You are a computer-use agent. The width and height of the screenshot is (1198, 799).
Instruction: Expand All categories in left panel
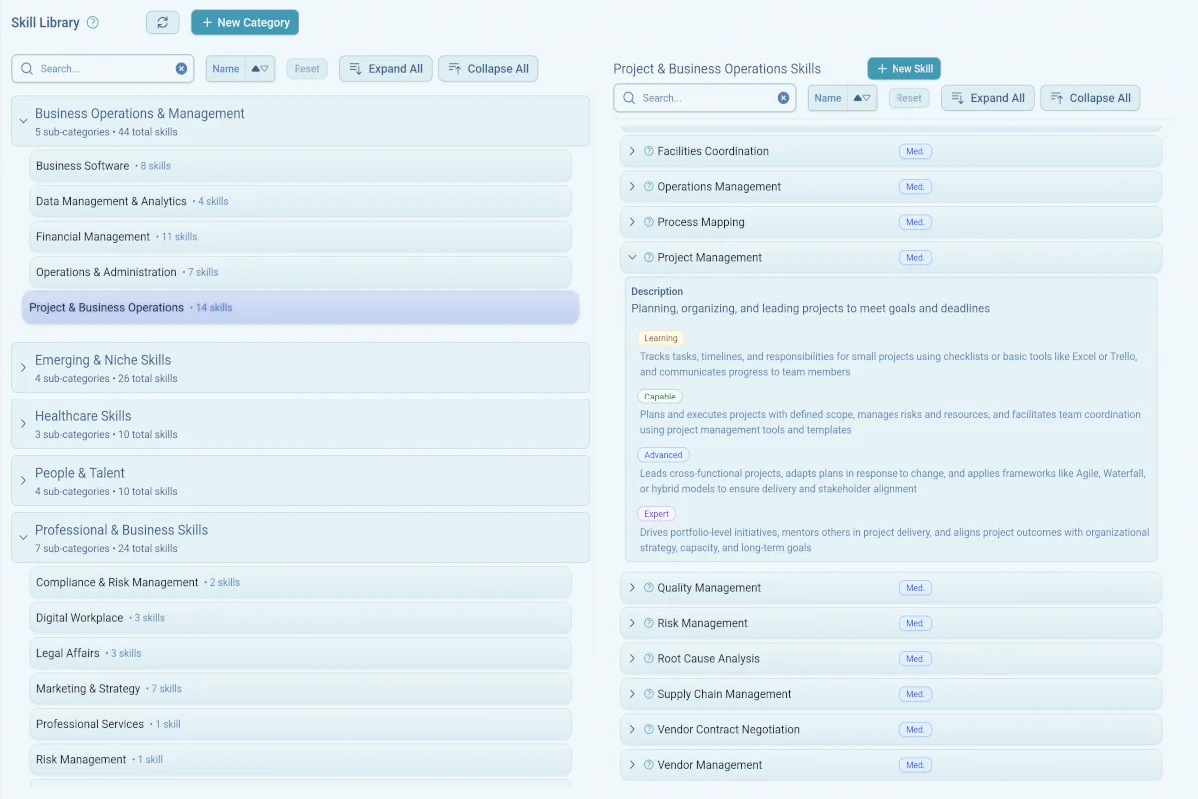tap(385, 69)
